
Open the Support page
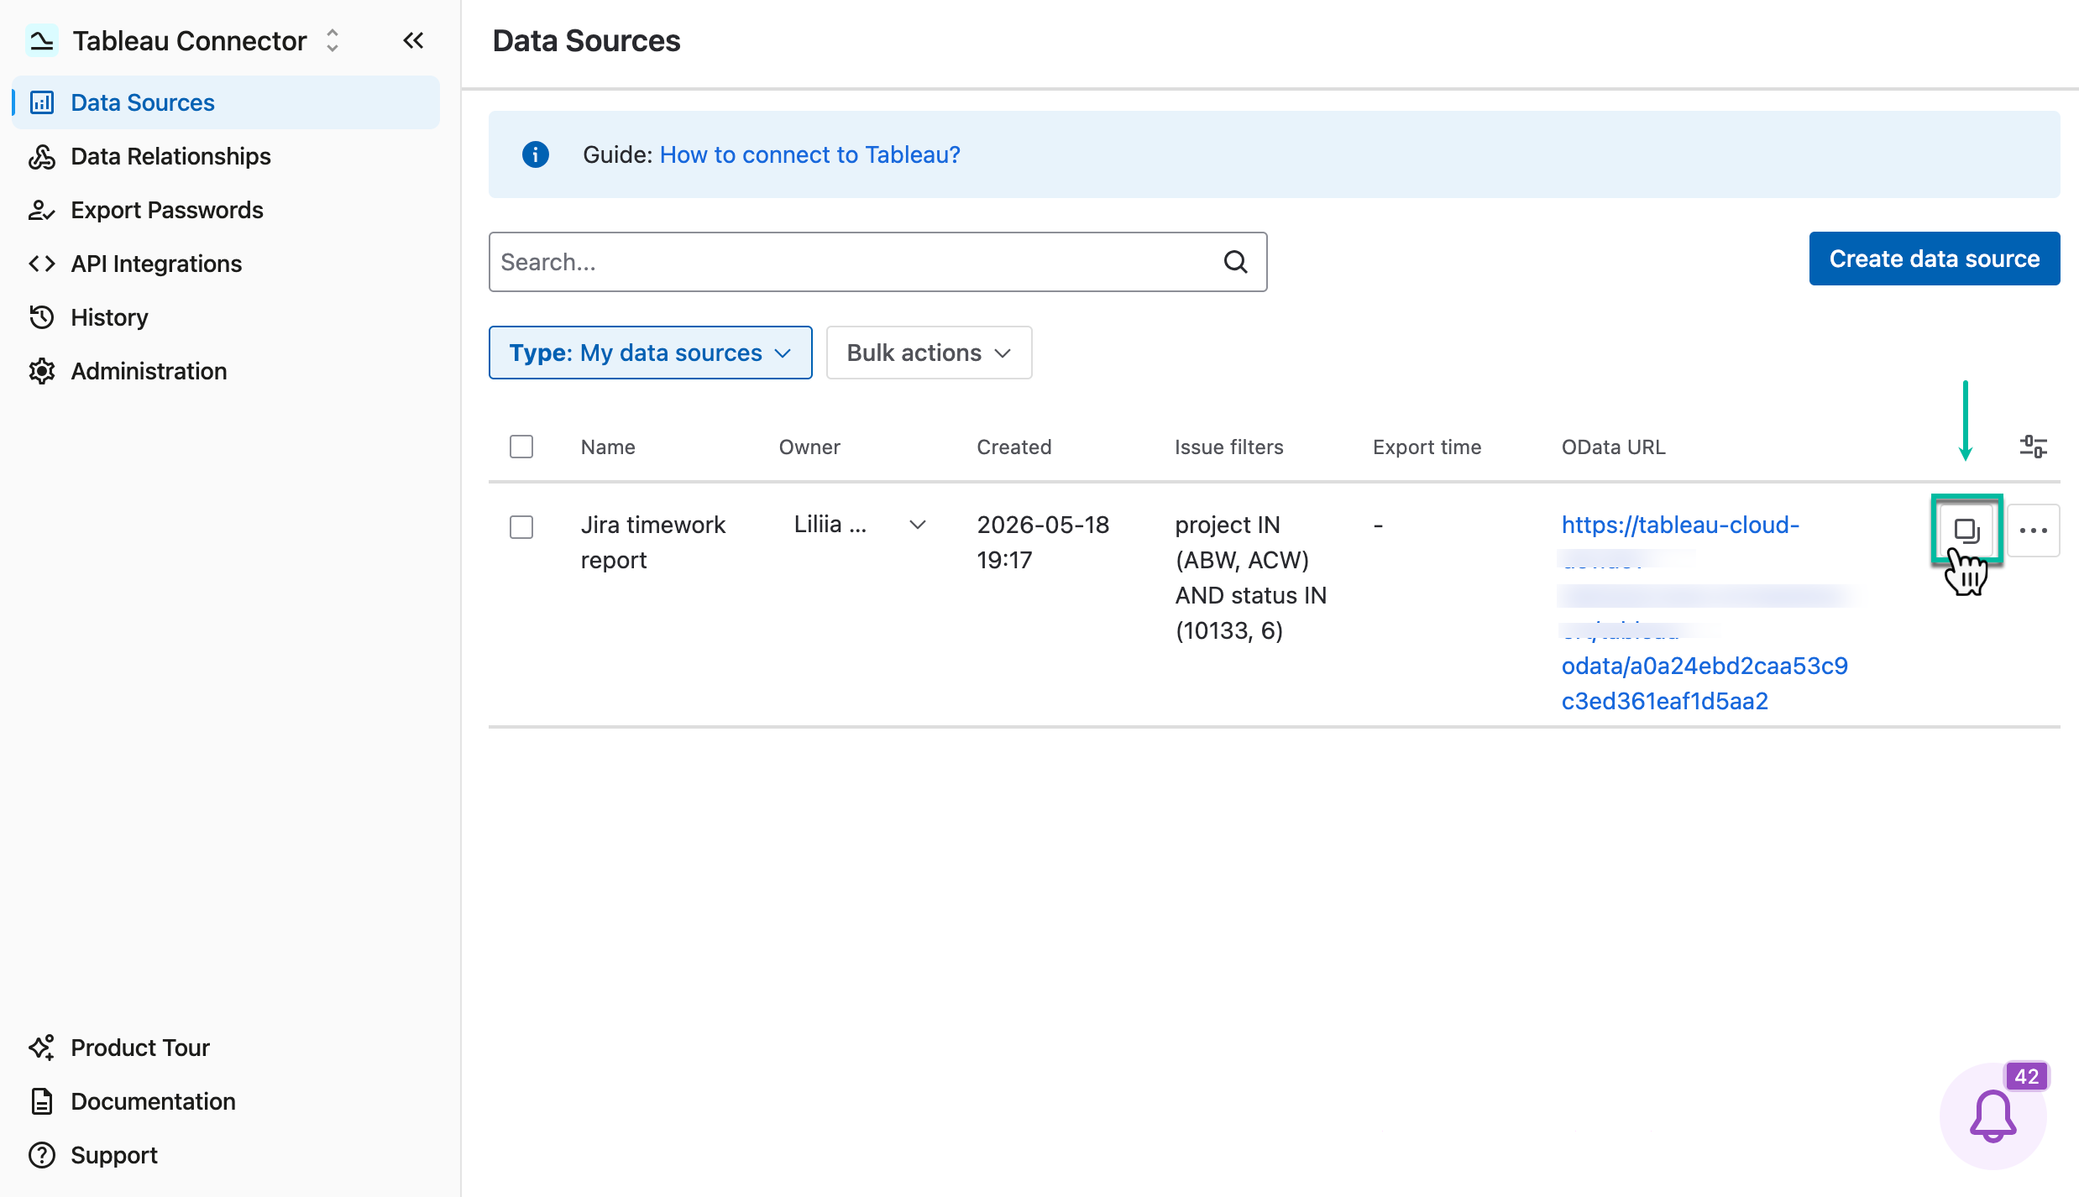coord(226,1155)
